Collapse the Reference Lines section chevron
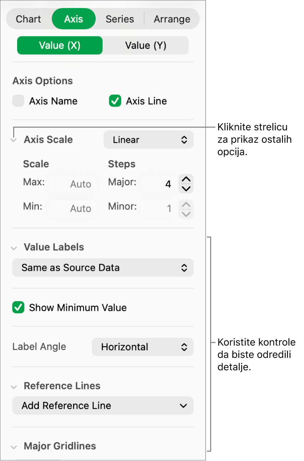 pos(14,386)
